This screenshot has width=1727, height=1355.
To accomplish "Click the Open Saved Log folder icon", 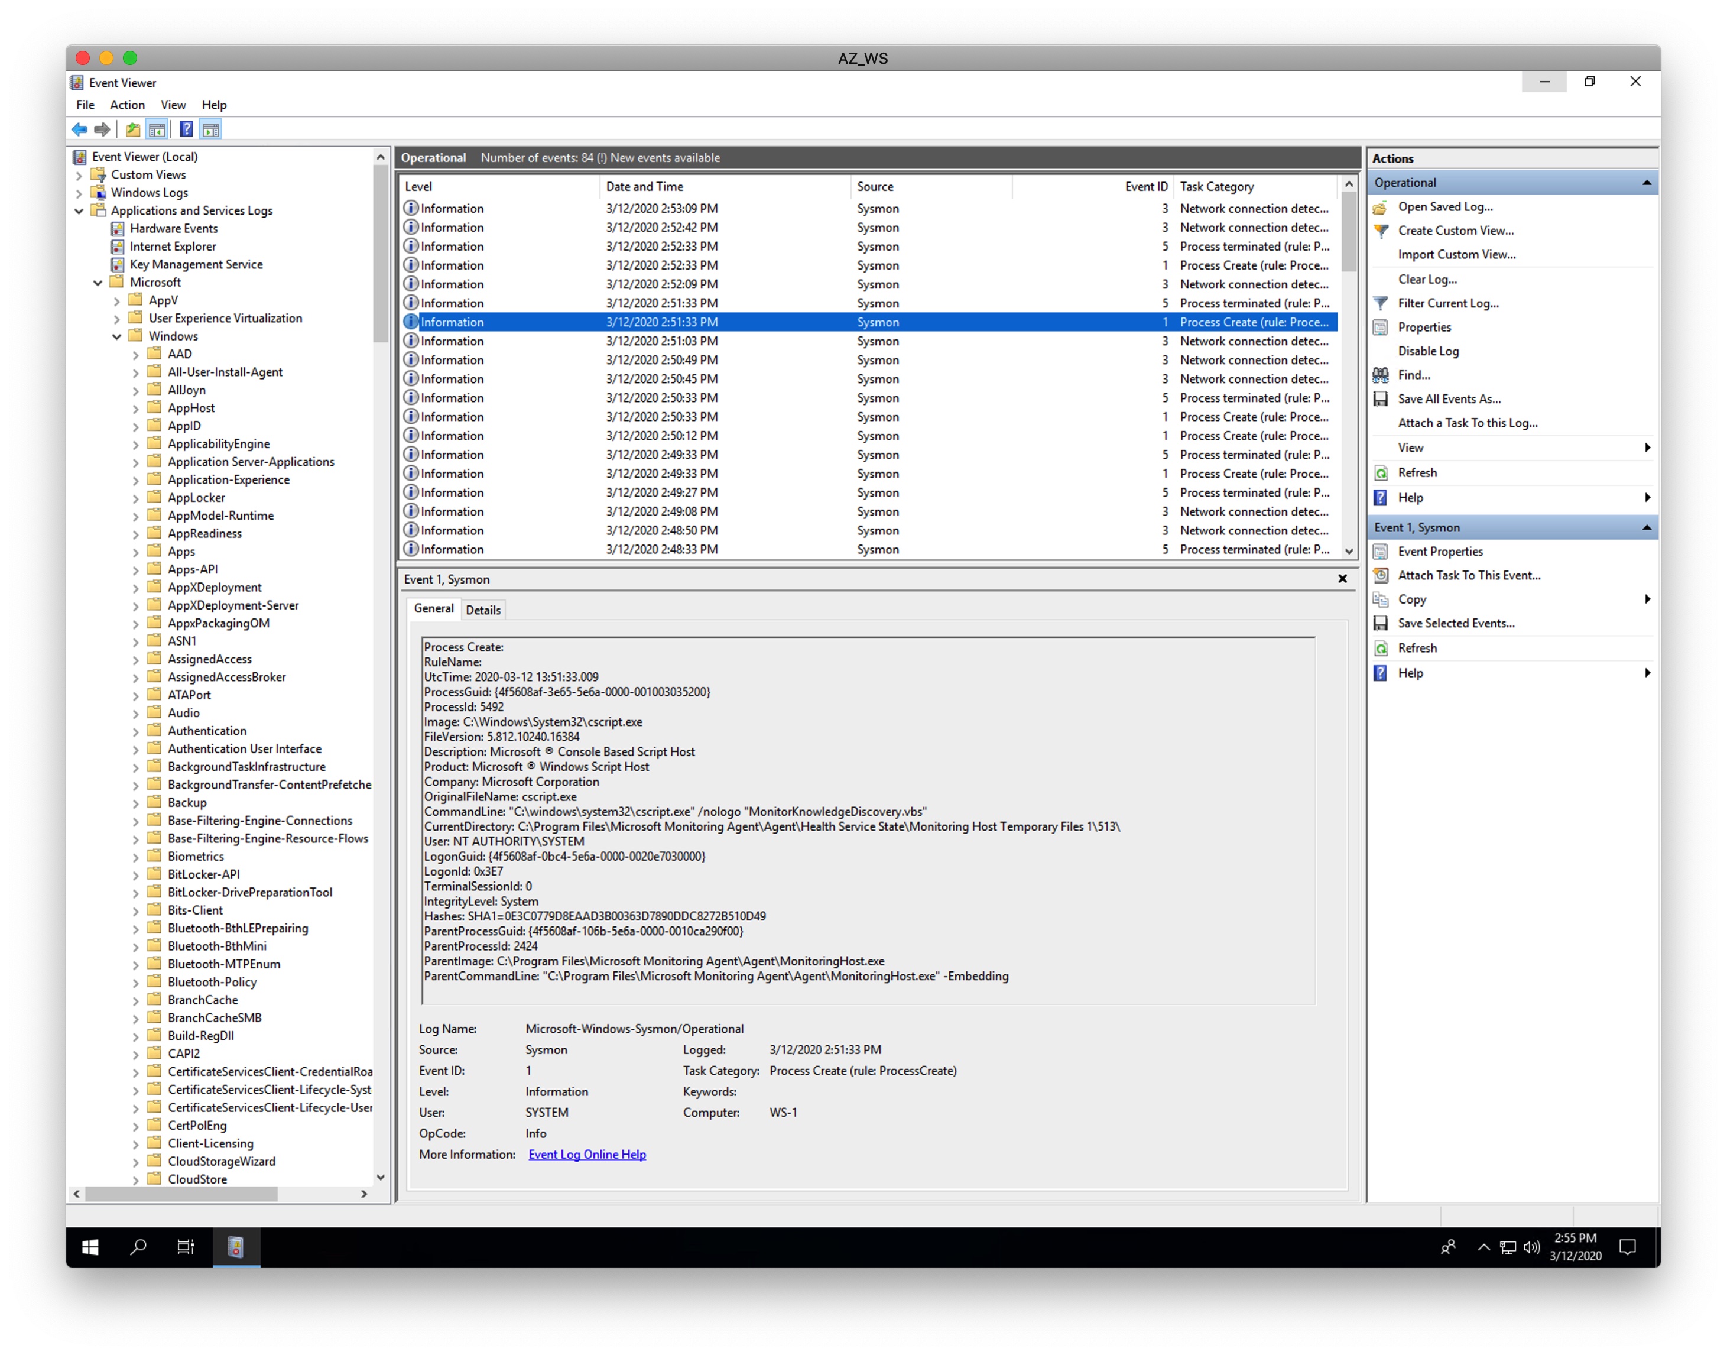I will point(1381,207).
